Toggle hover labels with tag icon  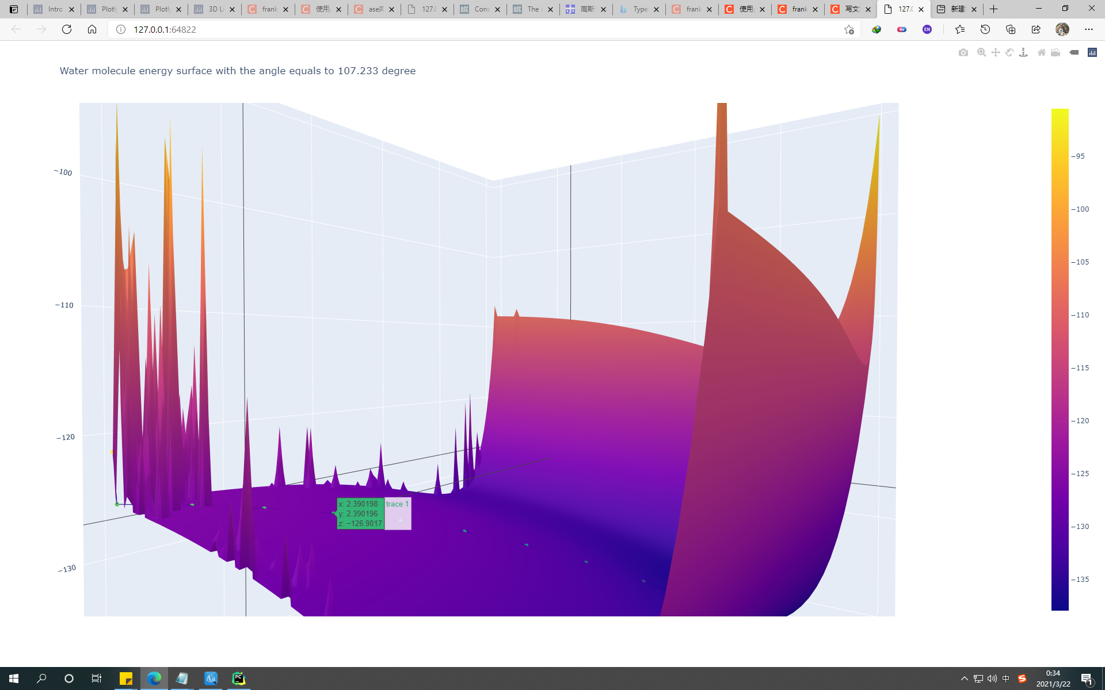click(1074, 52)
